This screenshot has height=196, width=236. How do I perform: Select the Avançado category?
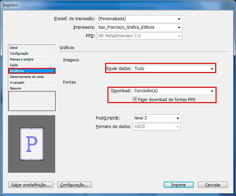tap(32, 83)
